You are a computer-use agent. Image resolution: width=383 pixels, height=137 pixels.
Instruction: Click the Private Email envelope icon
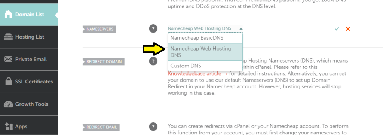tap(8, 59)
